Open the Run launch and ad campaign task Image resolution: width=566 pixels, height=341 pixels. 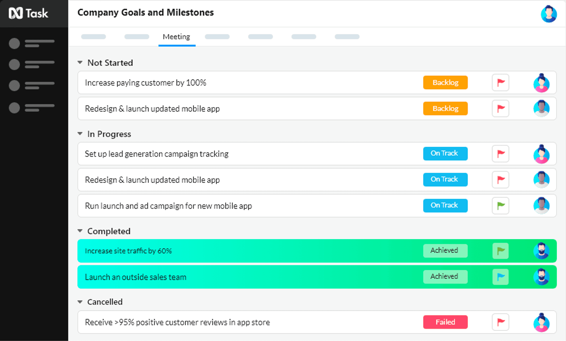click(168, 206)
